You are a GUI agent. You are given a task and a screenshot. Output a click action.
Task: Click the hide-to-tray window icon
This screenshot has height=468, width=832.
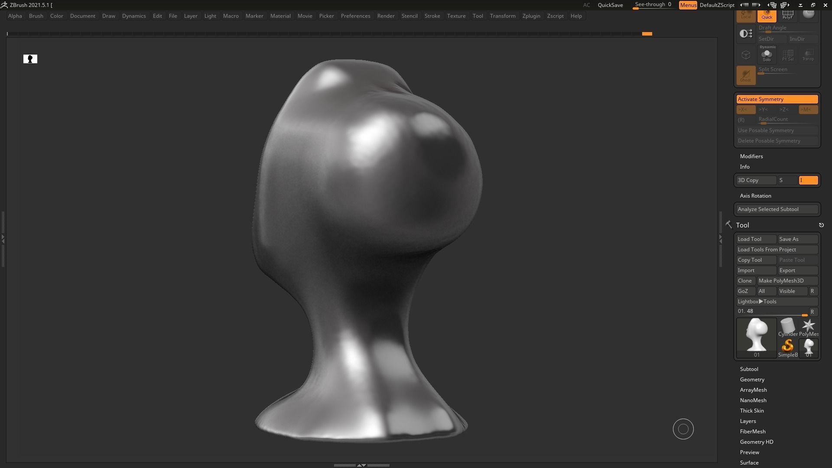coord(800,5)
